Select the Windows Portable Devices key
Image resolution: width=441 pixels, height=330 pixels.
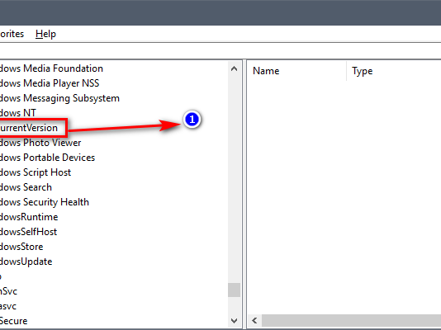[x=48, y=158]
